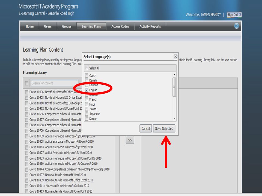Go to the Home tab

click(30, 26)
